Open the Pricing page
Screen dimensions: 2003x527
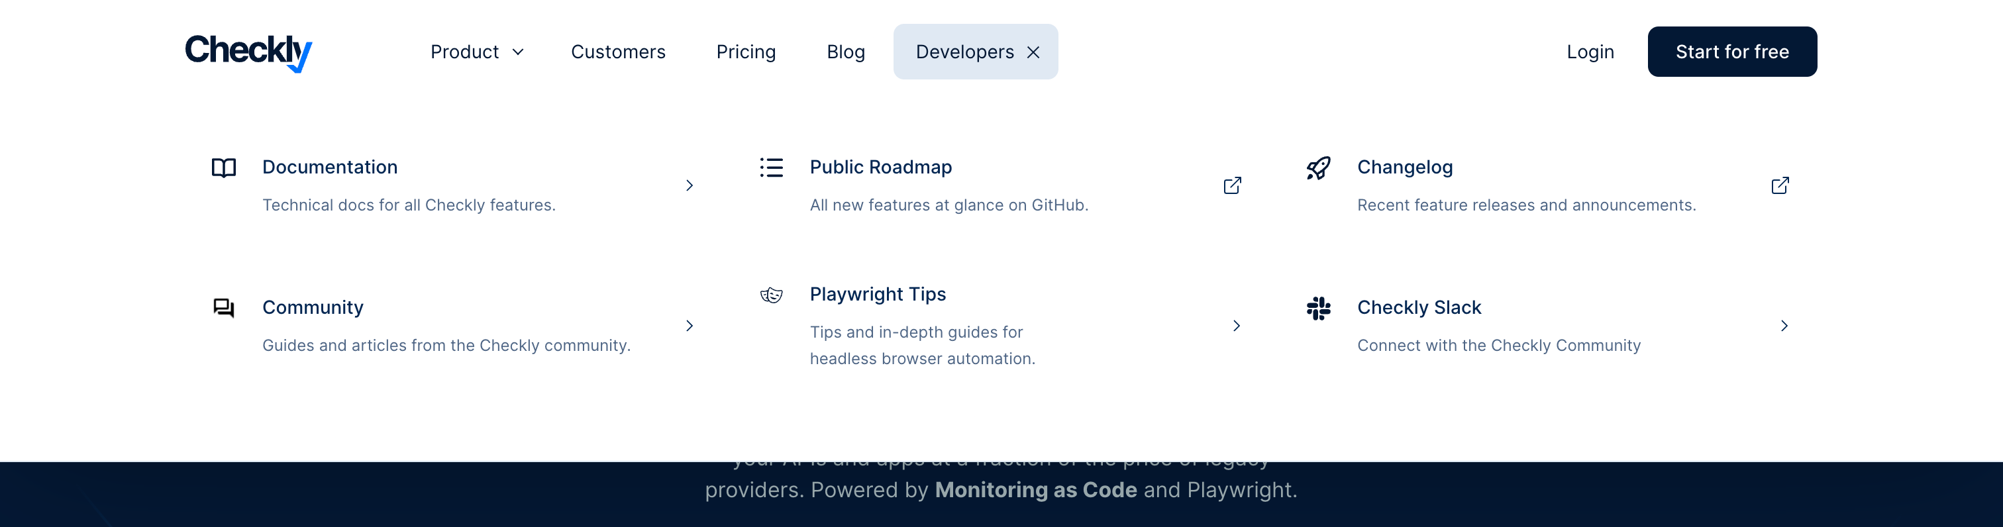pos(746,52)
